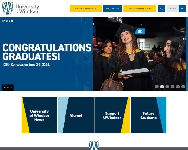
Task: Click the footer shield crest logo
Action: pos(94,145)
